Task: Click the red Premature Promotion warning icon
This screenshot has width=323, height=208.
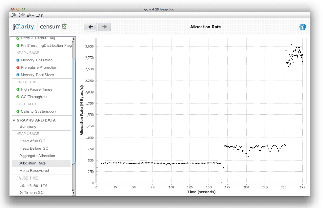Action: (18, 67)
